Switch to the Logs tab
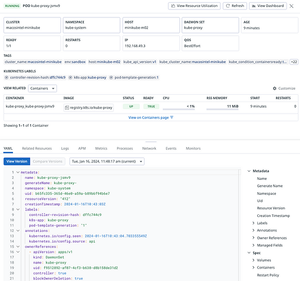The width and height of the screenshot is (300, 281). coord(65,149)
